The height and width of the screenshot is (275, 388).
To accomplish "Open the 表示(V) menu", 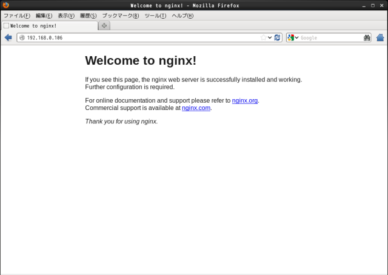I will tap(66, 16).
